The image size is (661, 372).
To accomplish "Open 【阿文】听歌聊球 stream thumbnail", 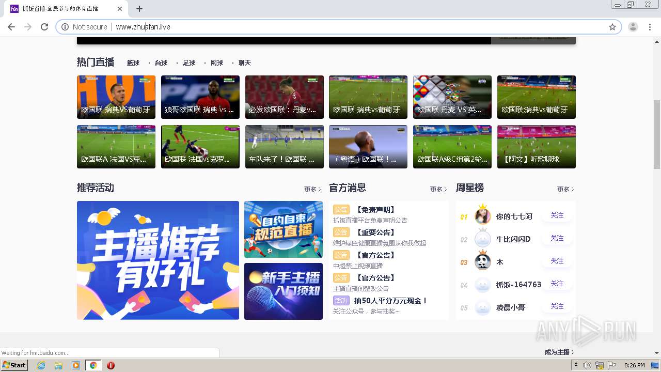I will [x=537, y=147].
